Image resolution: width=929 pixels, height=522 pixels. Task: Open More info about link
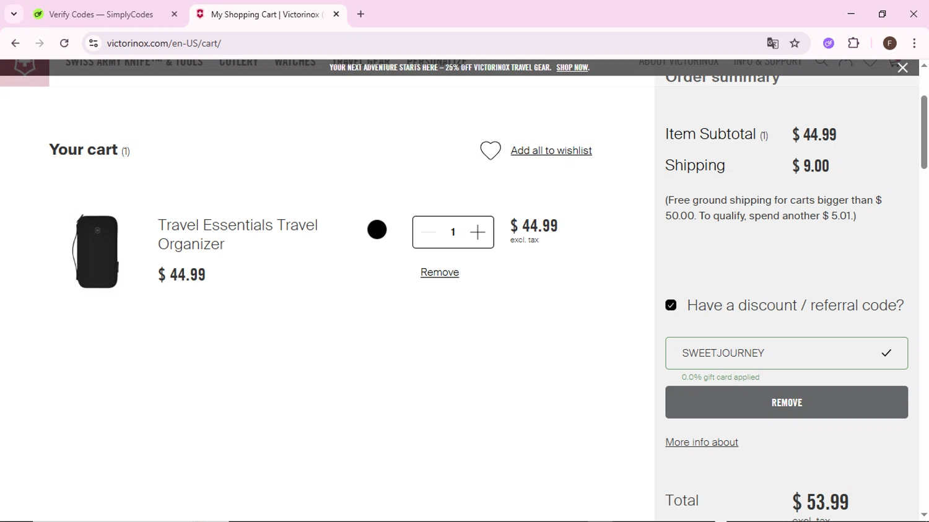[702, 442]
